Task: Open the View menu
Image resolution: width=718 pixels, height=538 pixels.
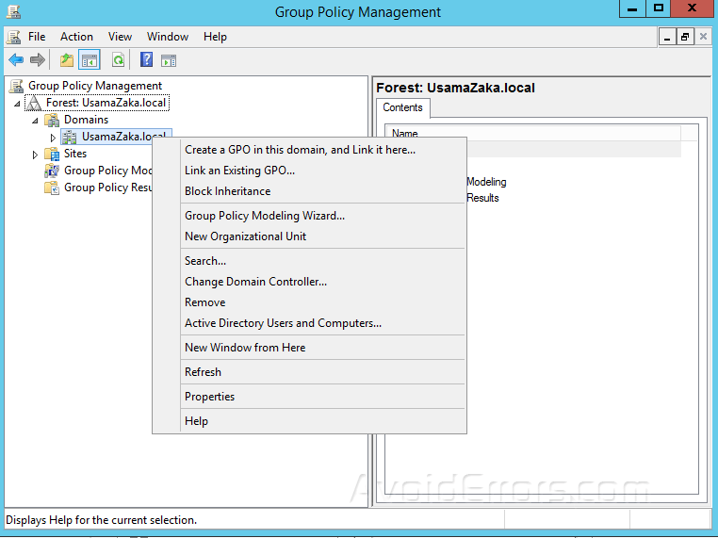Action: pyautogui.click(x=120, y=37)
